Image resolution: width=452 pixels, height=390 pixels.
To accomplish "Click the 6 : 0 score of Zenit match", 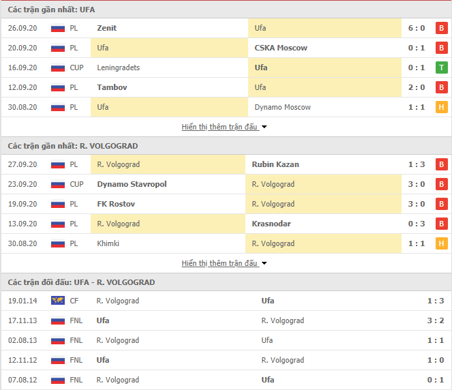I will click(417, 28).
